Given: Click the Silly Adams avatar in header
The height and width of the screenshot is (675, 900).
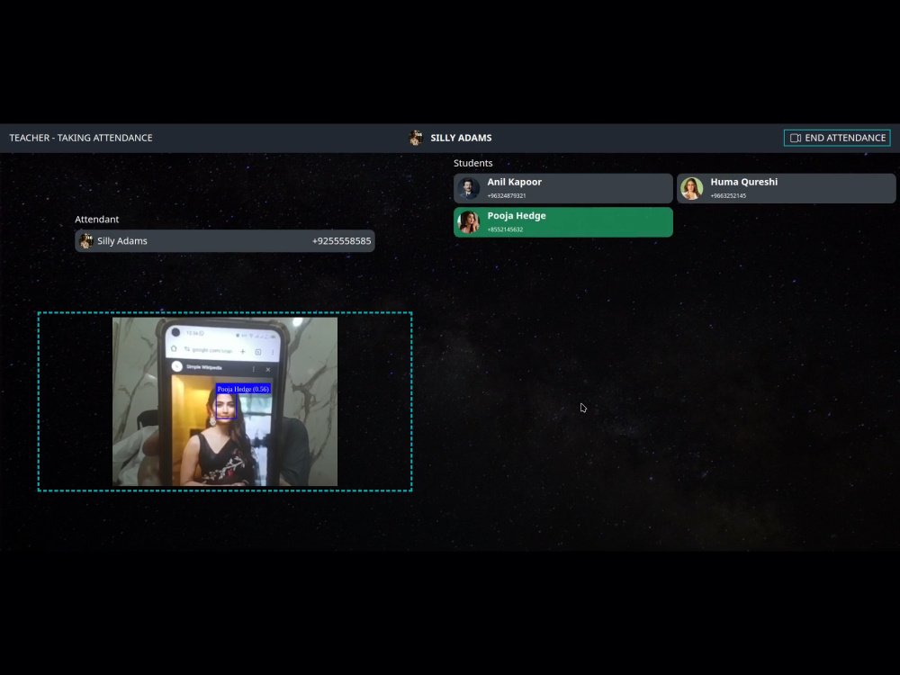Looking at the screenshot, I should (416, 138).
